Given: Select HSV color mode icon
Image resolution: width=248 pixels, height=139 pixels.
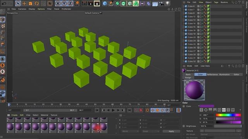Looking at the screenshot, I should click(x=224, y=110).
